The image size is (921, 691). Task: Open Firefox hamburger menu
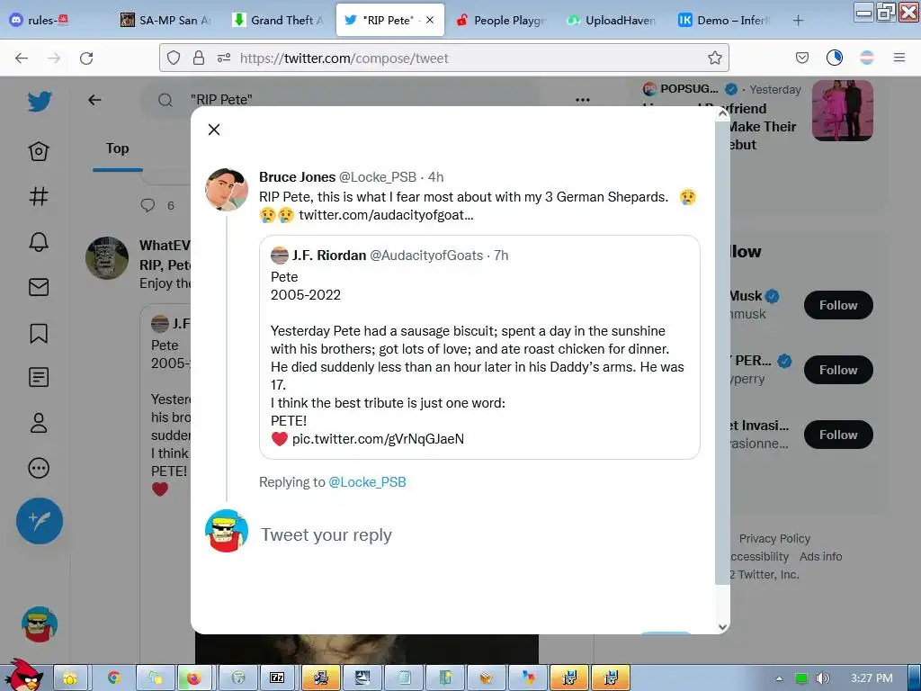click(x=899, y=58)
